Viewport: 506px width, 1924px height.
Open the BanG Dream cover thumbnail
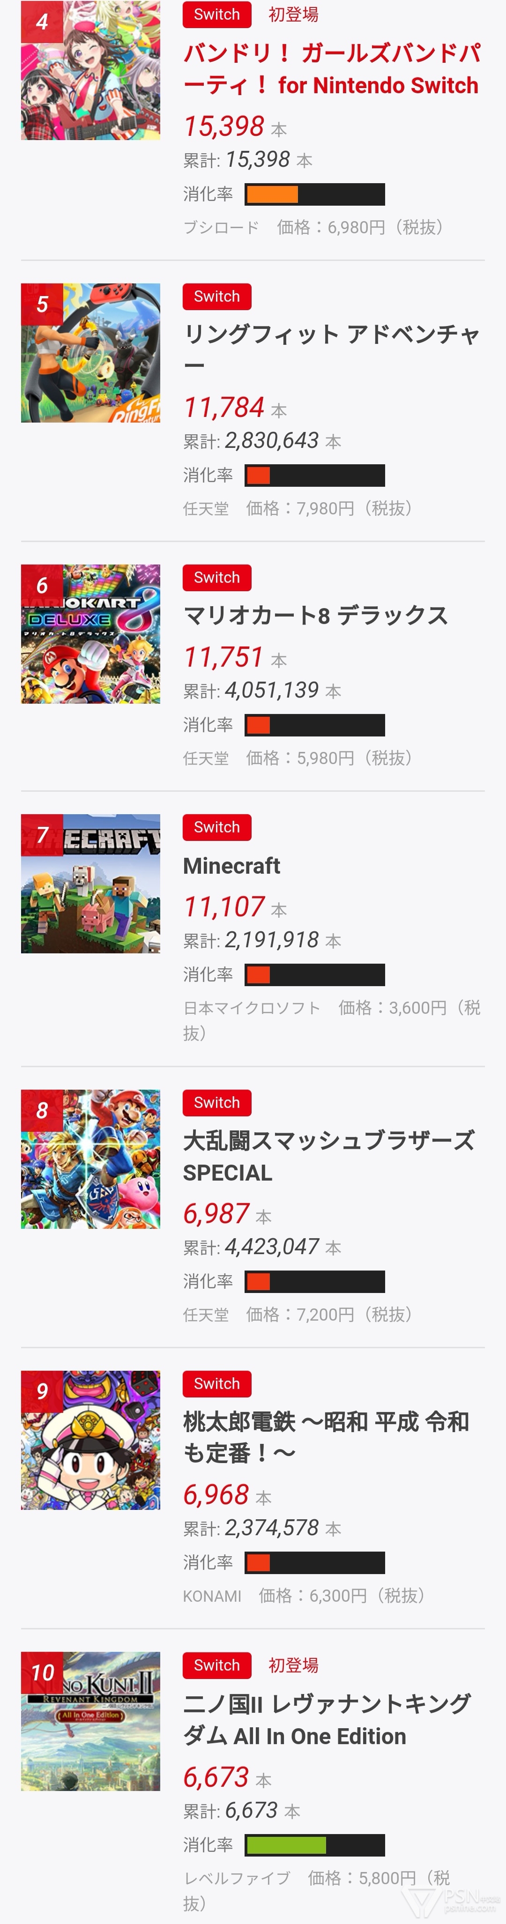pyautogui.click(x=90, y=70)
